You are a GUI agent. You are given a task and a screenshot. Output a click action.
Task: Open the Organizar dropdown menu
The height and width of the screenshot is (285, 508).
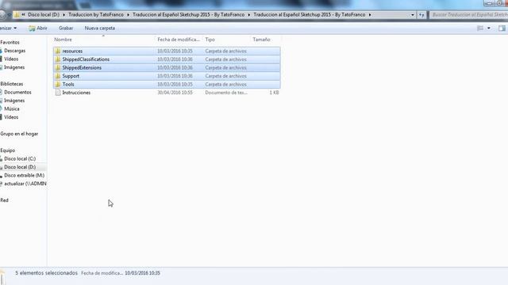[x=8, y=28]
